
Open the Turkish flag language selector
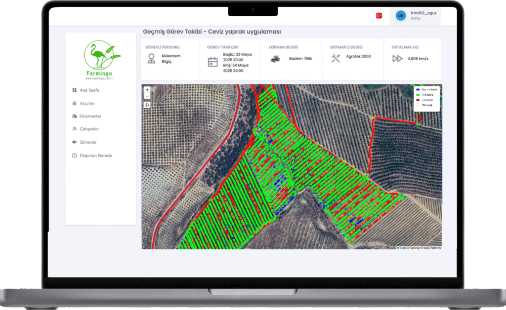coord(379,15)
